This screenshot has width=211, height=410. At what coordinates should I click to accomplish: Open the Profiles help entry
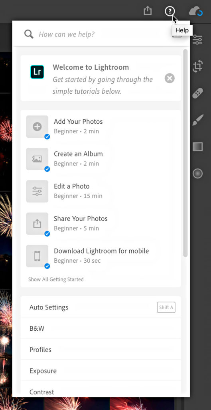pos(101,349)
